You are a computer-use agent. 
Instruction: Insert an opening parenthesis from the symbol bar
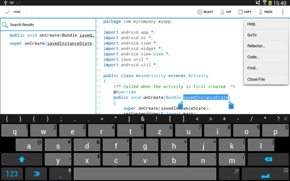click(34, 119)
